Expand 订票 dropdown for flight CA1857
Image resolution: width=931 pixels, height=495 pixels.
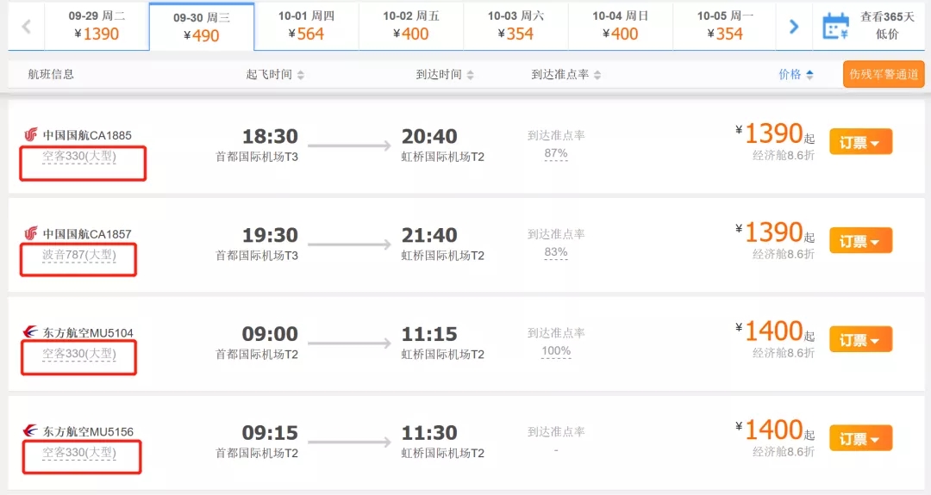pyautogui.click(x=860, y=241)
